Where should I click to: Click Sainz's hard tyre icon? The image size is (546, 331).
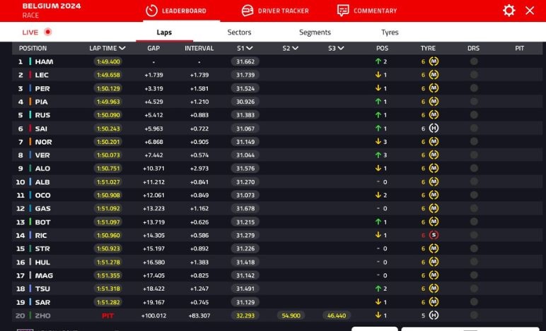click(x=434, y=128)
